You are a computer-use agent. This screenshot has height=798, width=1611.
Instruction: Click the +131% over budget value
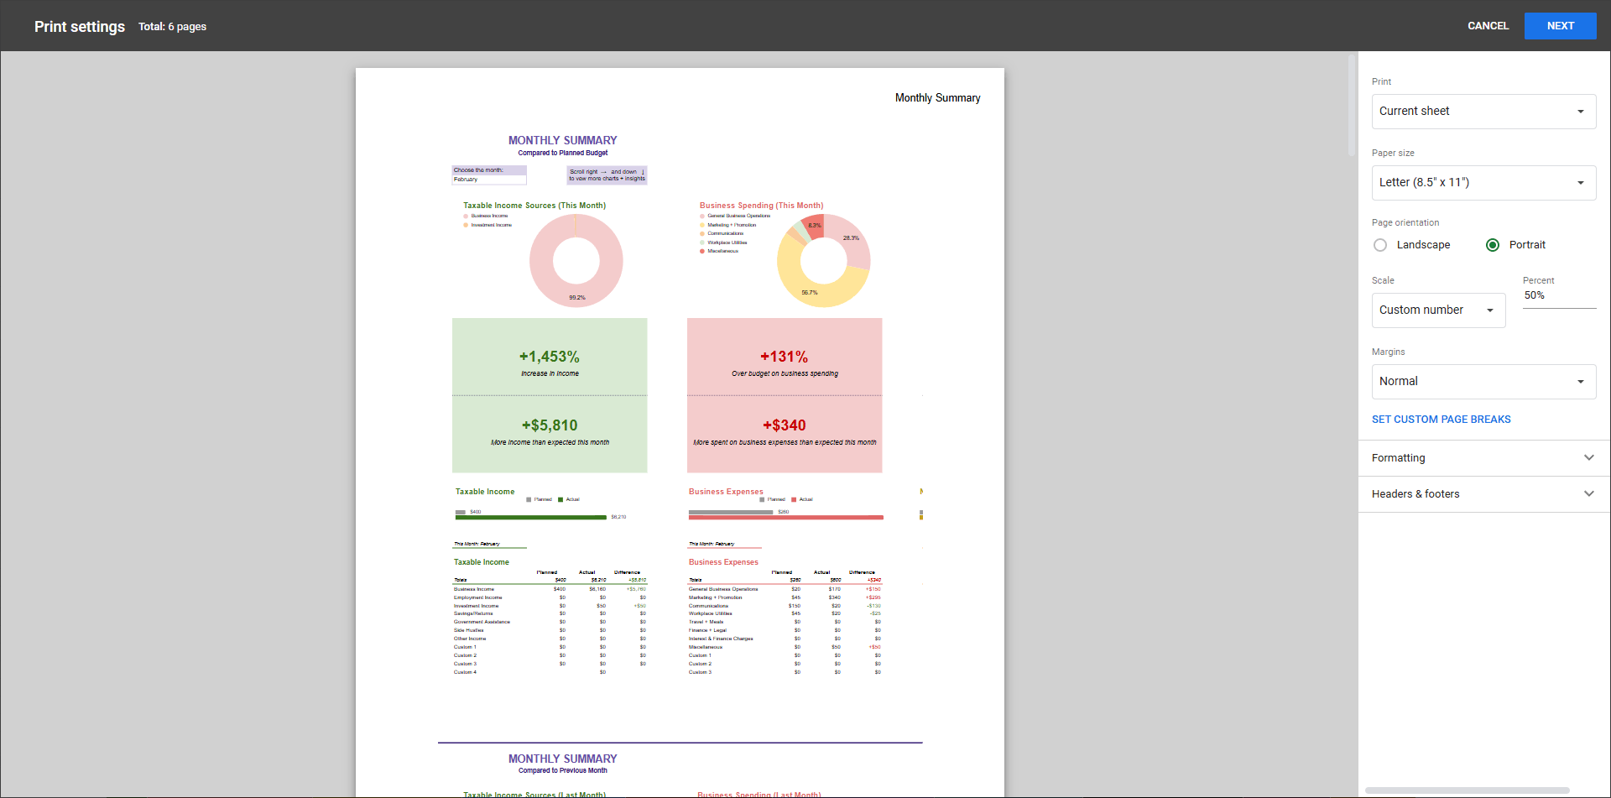click(785, 357)
